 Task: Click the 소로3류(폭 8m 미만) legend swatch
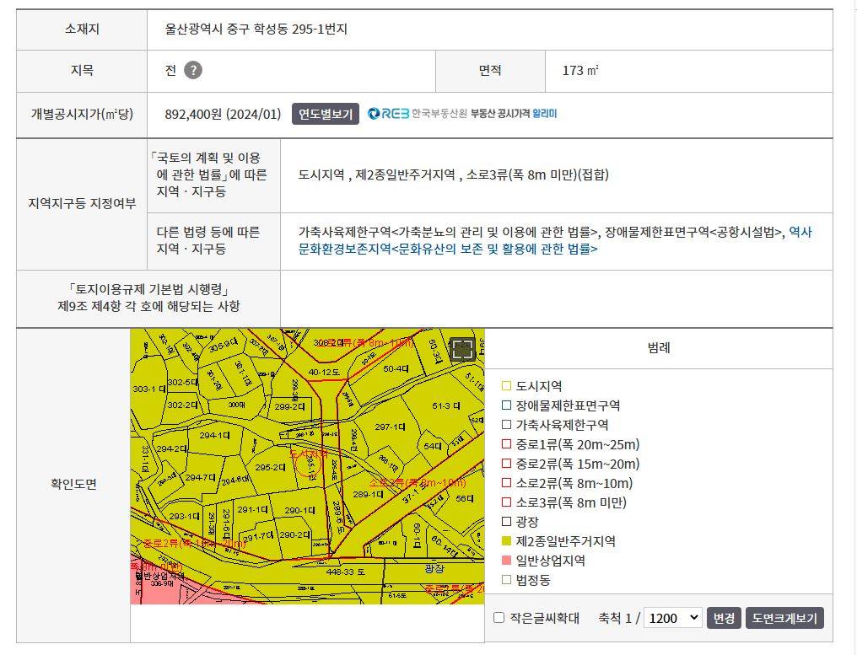tap(506, 502)
